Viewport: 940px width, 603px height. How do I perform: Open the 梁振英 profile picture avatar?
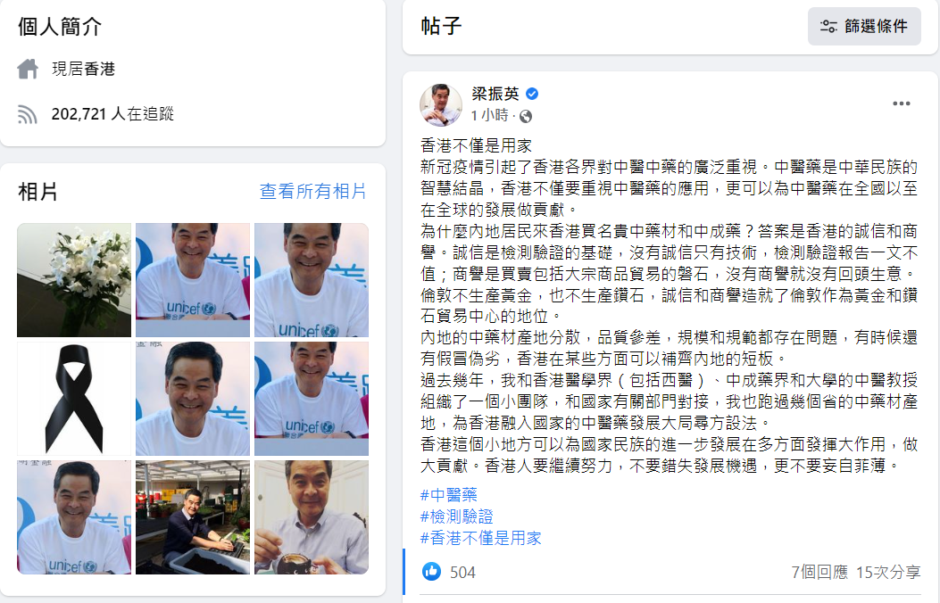(441, 104)
